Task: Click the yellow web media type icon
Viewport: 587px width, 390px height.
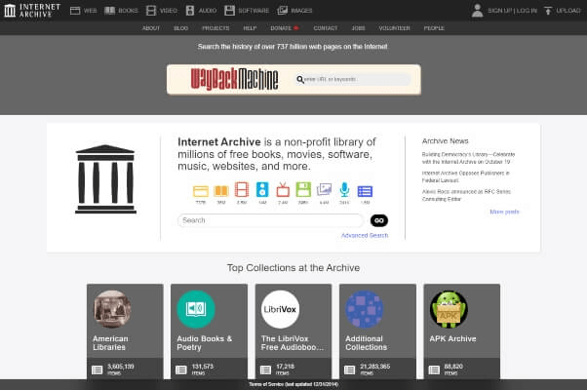Action: coord(201,191)
